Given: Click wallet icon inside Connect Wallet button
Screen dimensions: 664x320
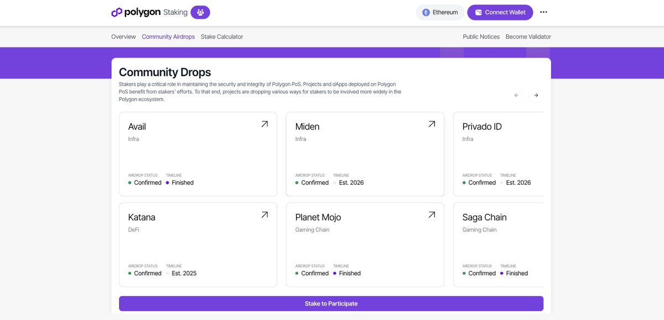Looking at the screenshot, I should [x=479, y=12].
